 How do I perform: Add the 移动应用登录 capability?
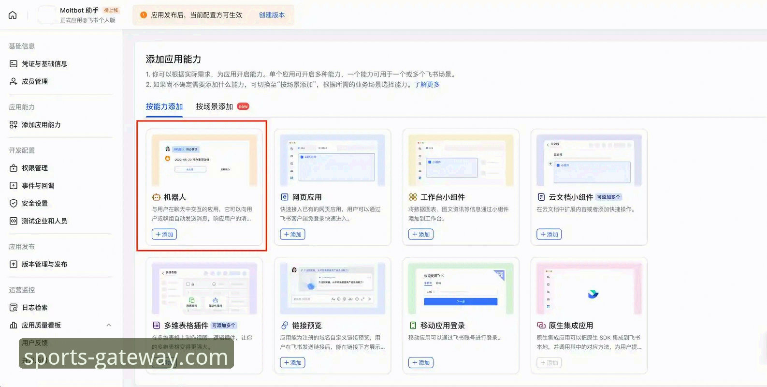click(x=421, y=363)
